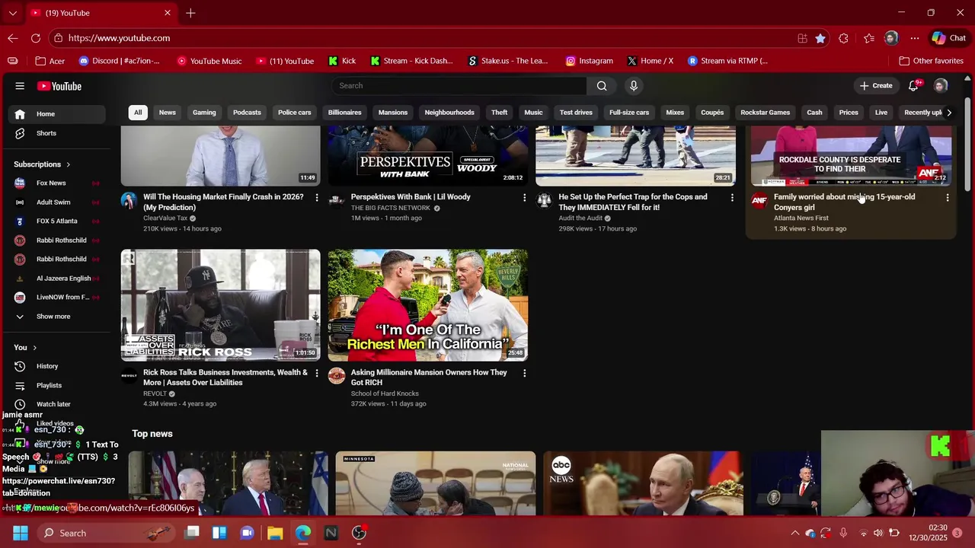Open File Explorer from the taskbar

pos(275,533)
